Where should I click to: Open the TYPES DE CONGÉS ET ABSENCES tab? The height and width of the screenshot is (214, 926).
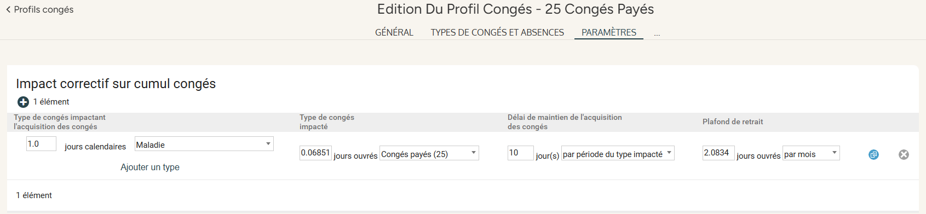tap(497, 32)
